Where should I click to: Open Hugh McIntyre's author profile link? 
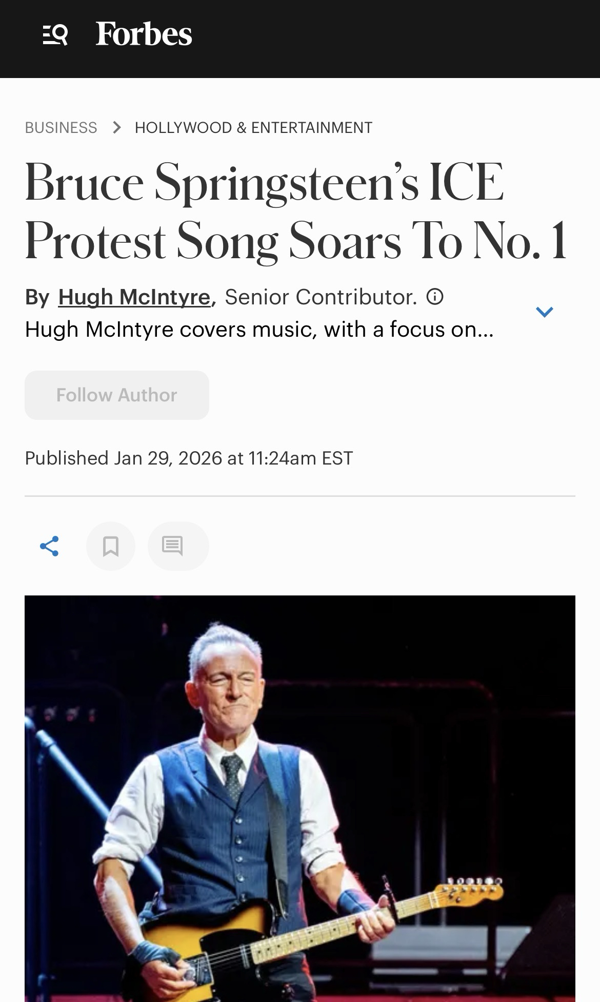pos(134,297)
